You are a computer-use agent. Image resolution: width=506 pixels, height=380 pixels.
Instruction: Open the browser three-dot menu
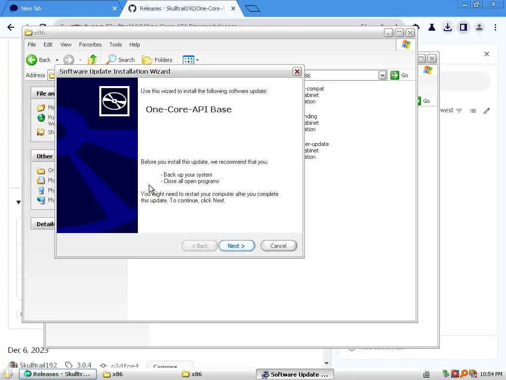[x=495, y=28]
